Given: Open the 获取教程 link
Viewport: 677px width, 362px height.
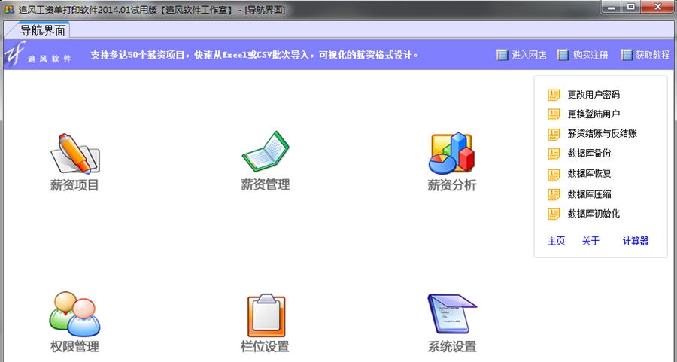Looking at the screenshot, I should tap(652, 55).
